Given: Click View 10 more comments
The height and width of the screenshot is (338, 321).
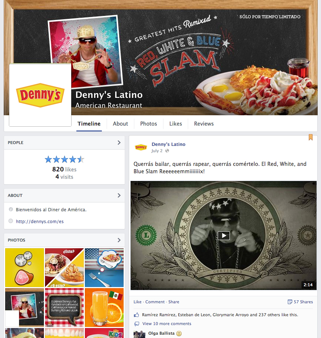Looking at the screenshot, I should point(167,324).
